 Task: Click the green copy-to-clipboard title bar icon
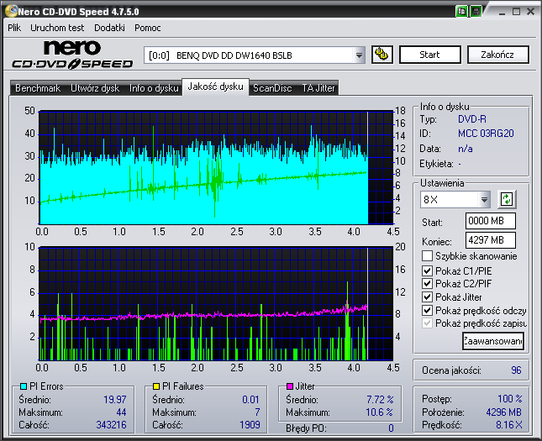[461, 12]
